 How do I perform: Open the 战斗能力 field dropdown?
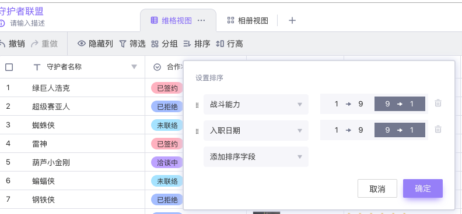coord(256,104)
